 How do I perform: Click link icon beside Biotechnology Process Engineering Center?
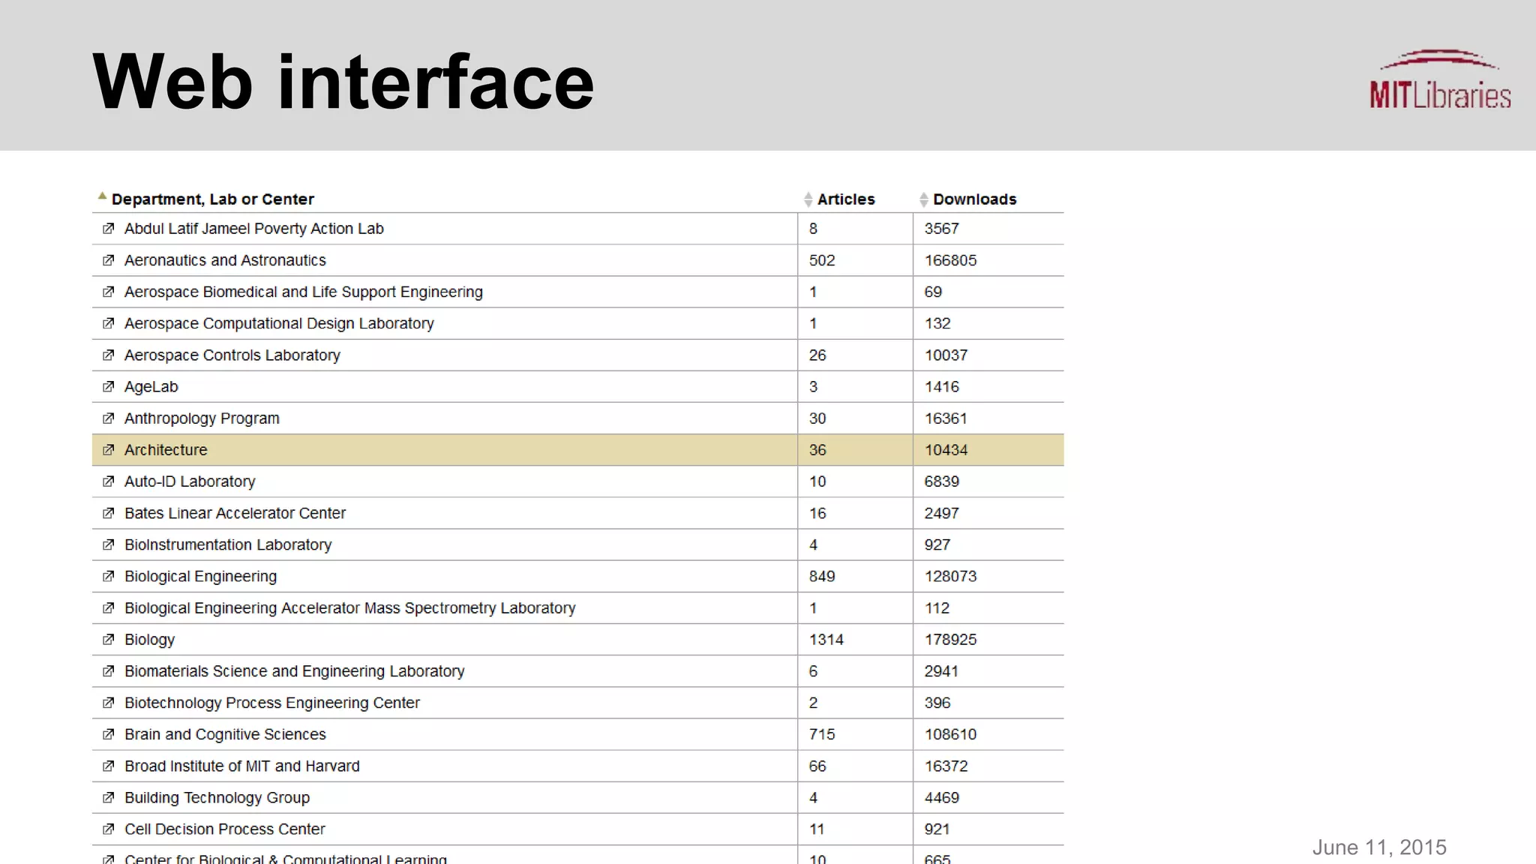pyautogui.click(x=109, y=703)
